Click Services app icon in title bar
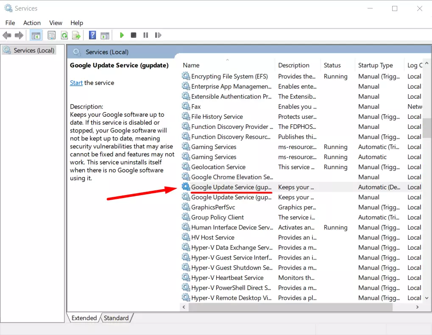Screen dimensions: 432x335 [8, 8]
